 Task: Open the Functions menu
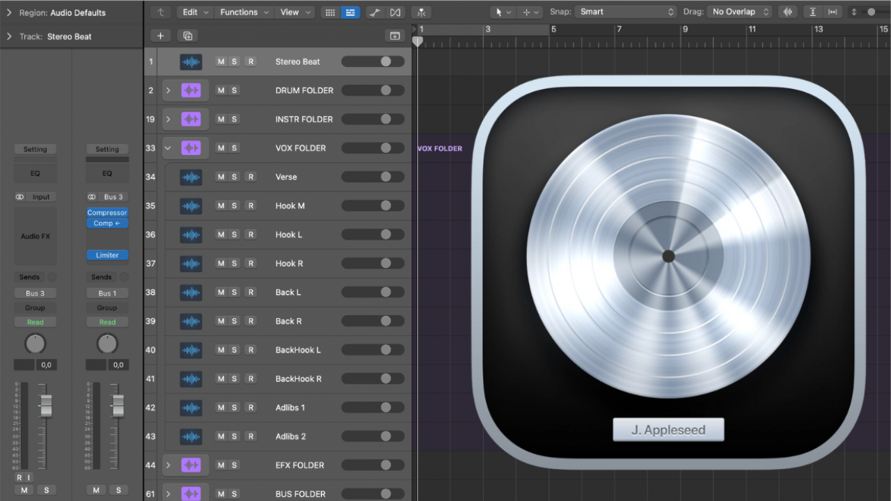coord(243,12)
